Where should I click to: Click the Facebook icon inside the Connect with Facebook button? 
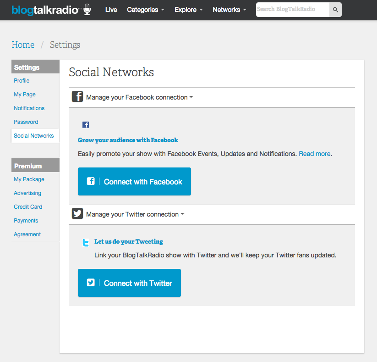click(x=91, y=181)
